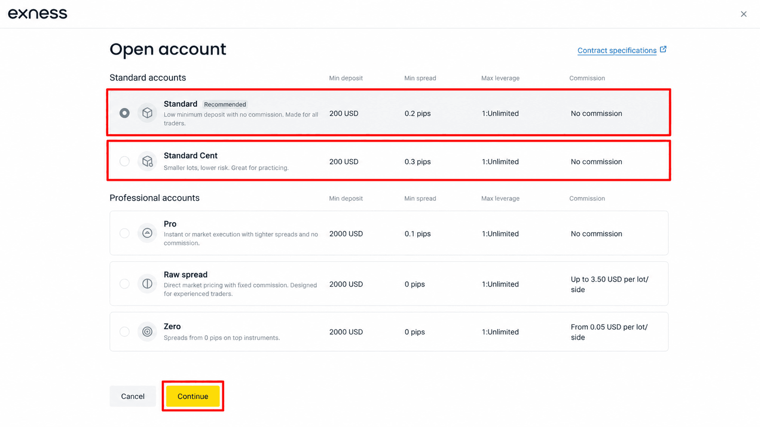Viewport: 760px width, 427px height.
Task: Click the external link icon beside Contract specifications
Action: [x=663, y=49]
